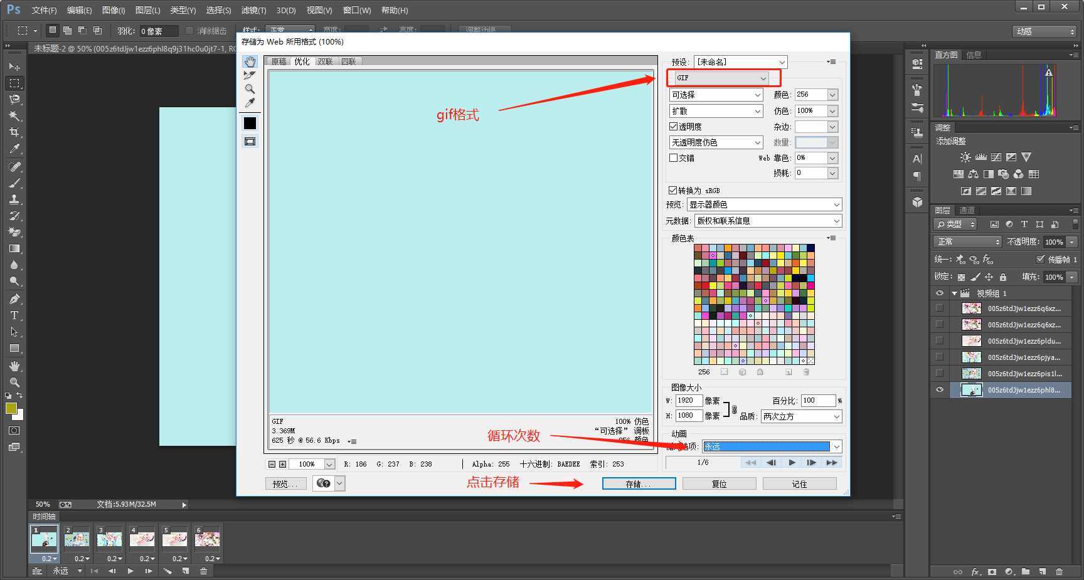
Task: Select the Gradient tool in main toolbar
Action: (14, 249)
